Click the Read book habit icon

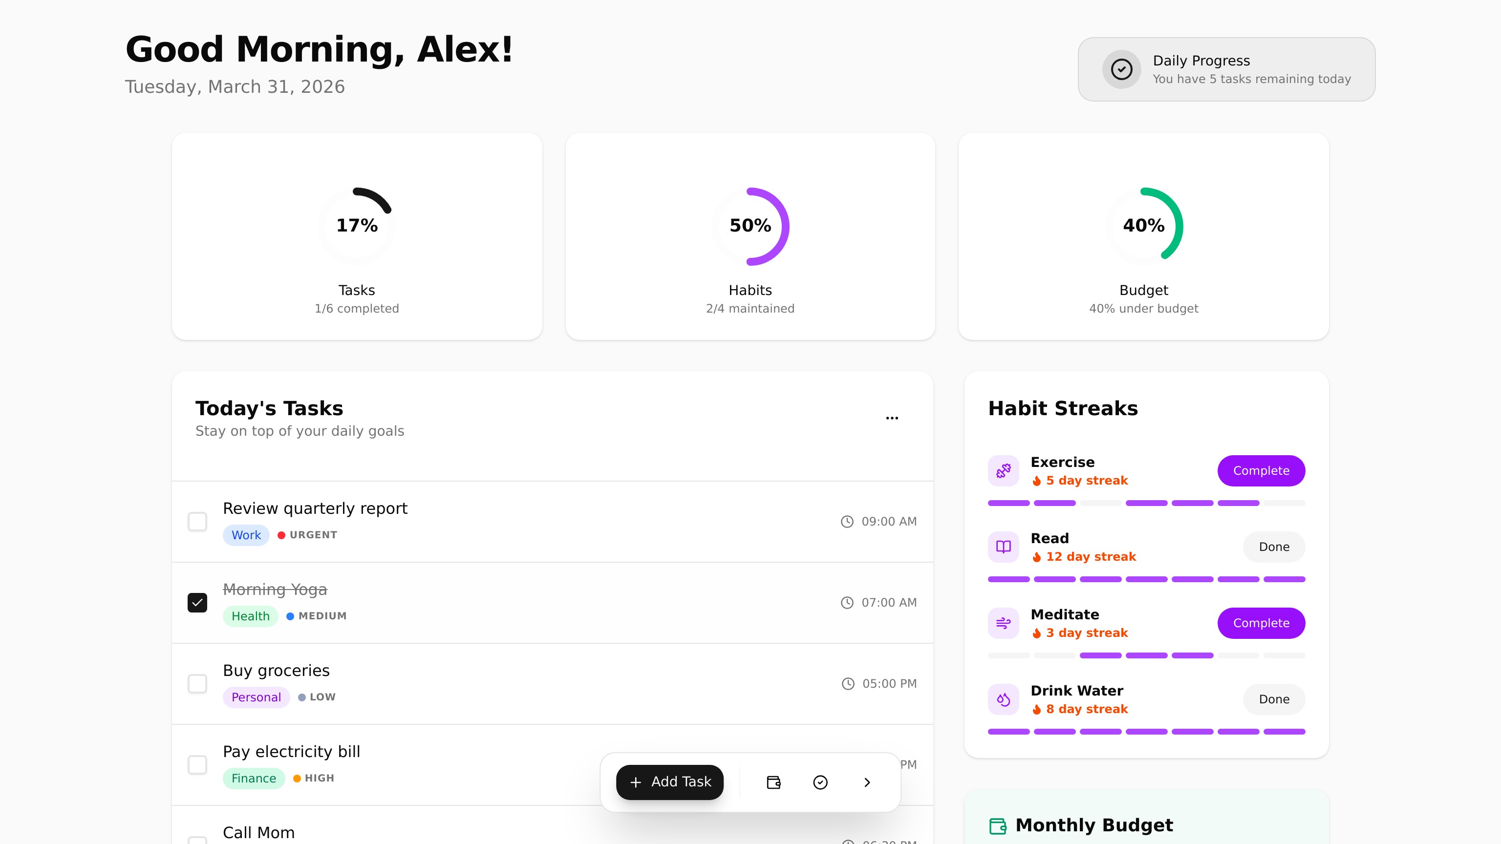pos(1003,547)
